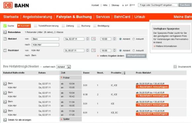Click the Hinfahrt time field 10:00
192x123 pixels.
click(x=106, y=39)
